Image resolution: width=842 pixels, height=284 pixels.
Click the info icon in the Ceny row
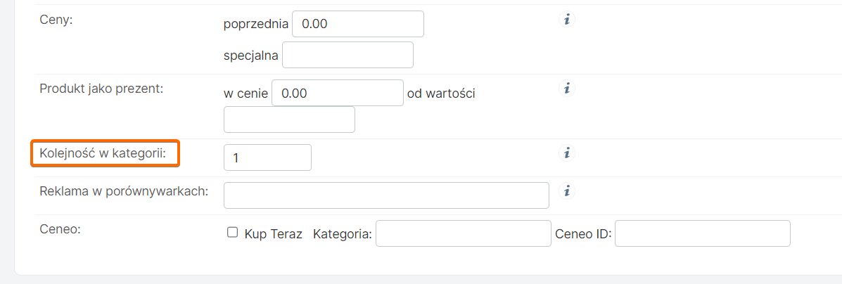tap(567, 20)
